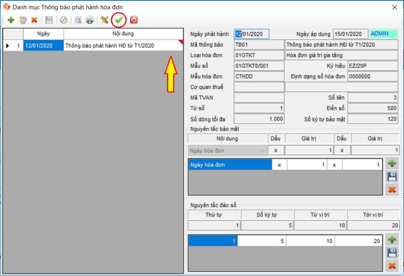Click Số ký tự input field showing 5
Image resolution: width=404 pixels, height=276 pixels.
click(x=267, y=225)
